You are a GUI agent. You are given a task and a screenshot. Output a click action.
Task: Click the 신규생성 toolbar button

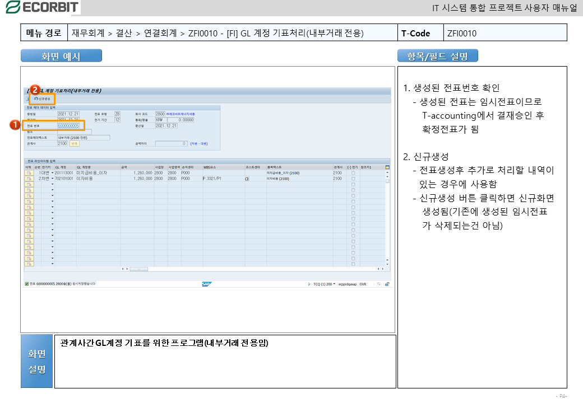click(41, 99)
